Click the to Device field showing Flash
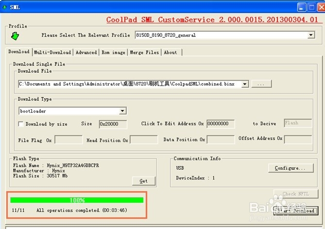 (298, 123)
